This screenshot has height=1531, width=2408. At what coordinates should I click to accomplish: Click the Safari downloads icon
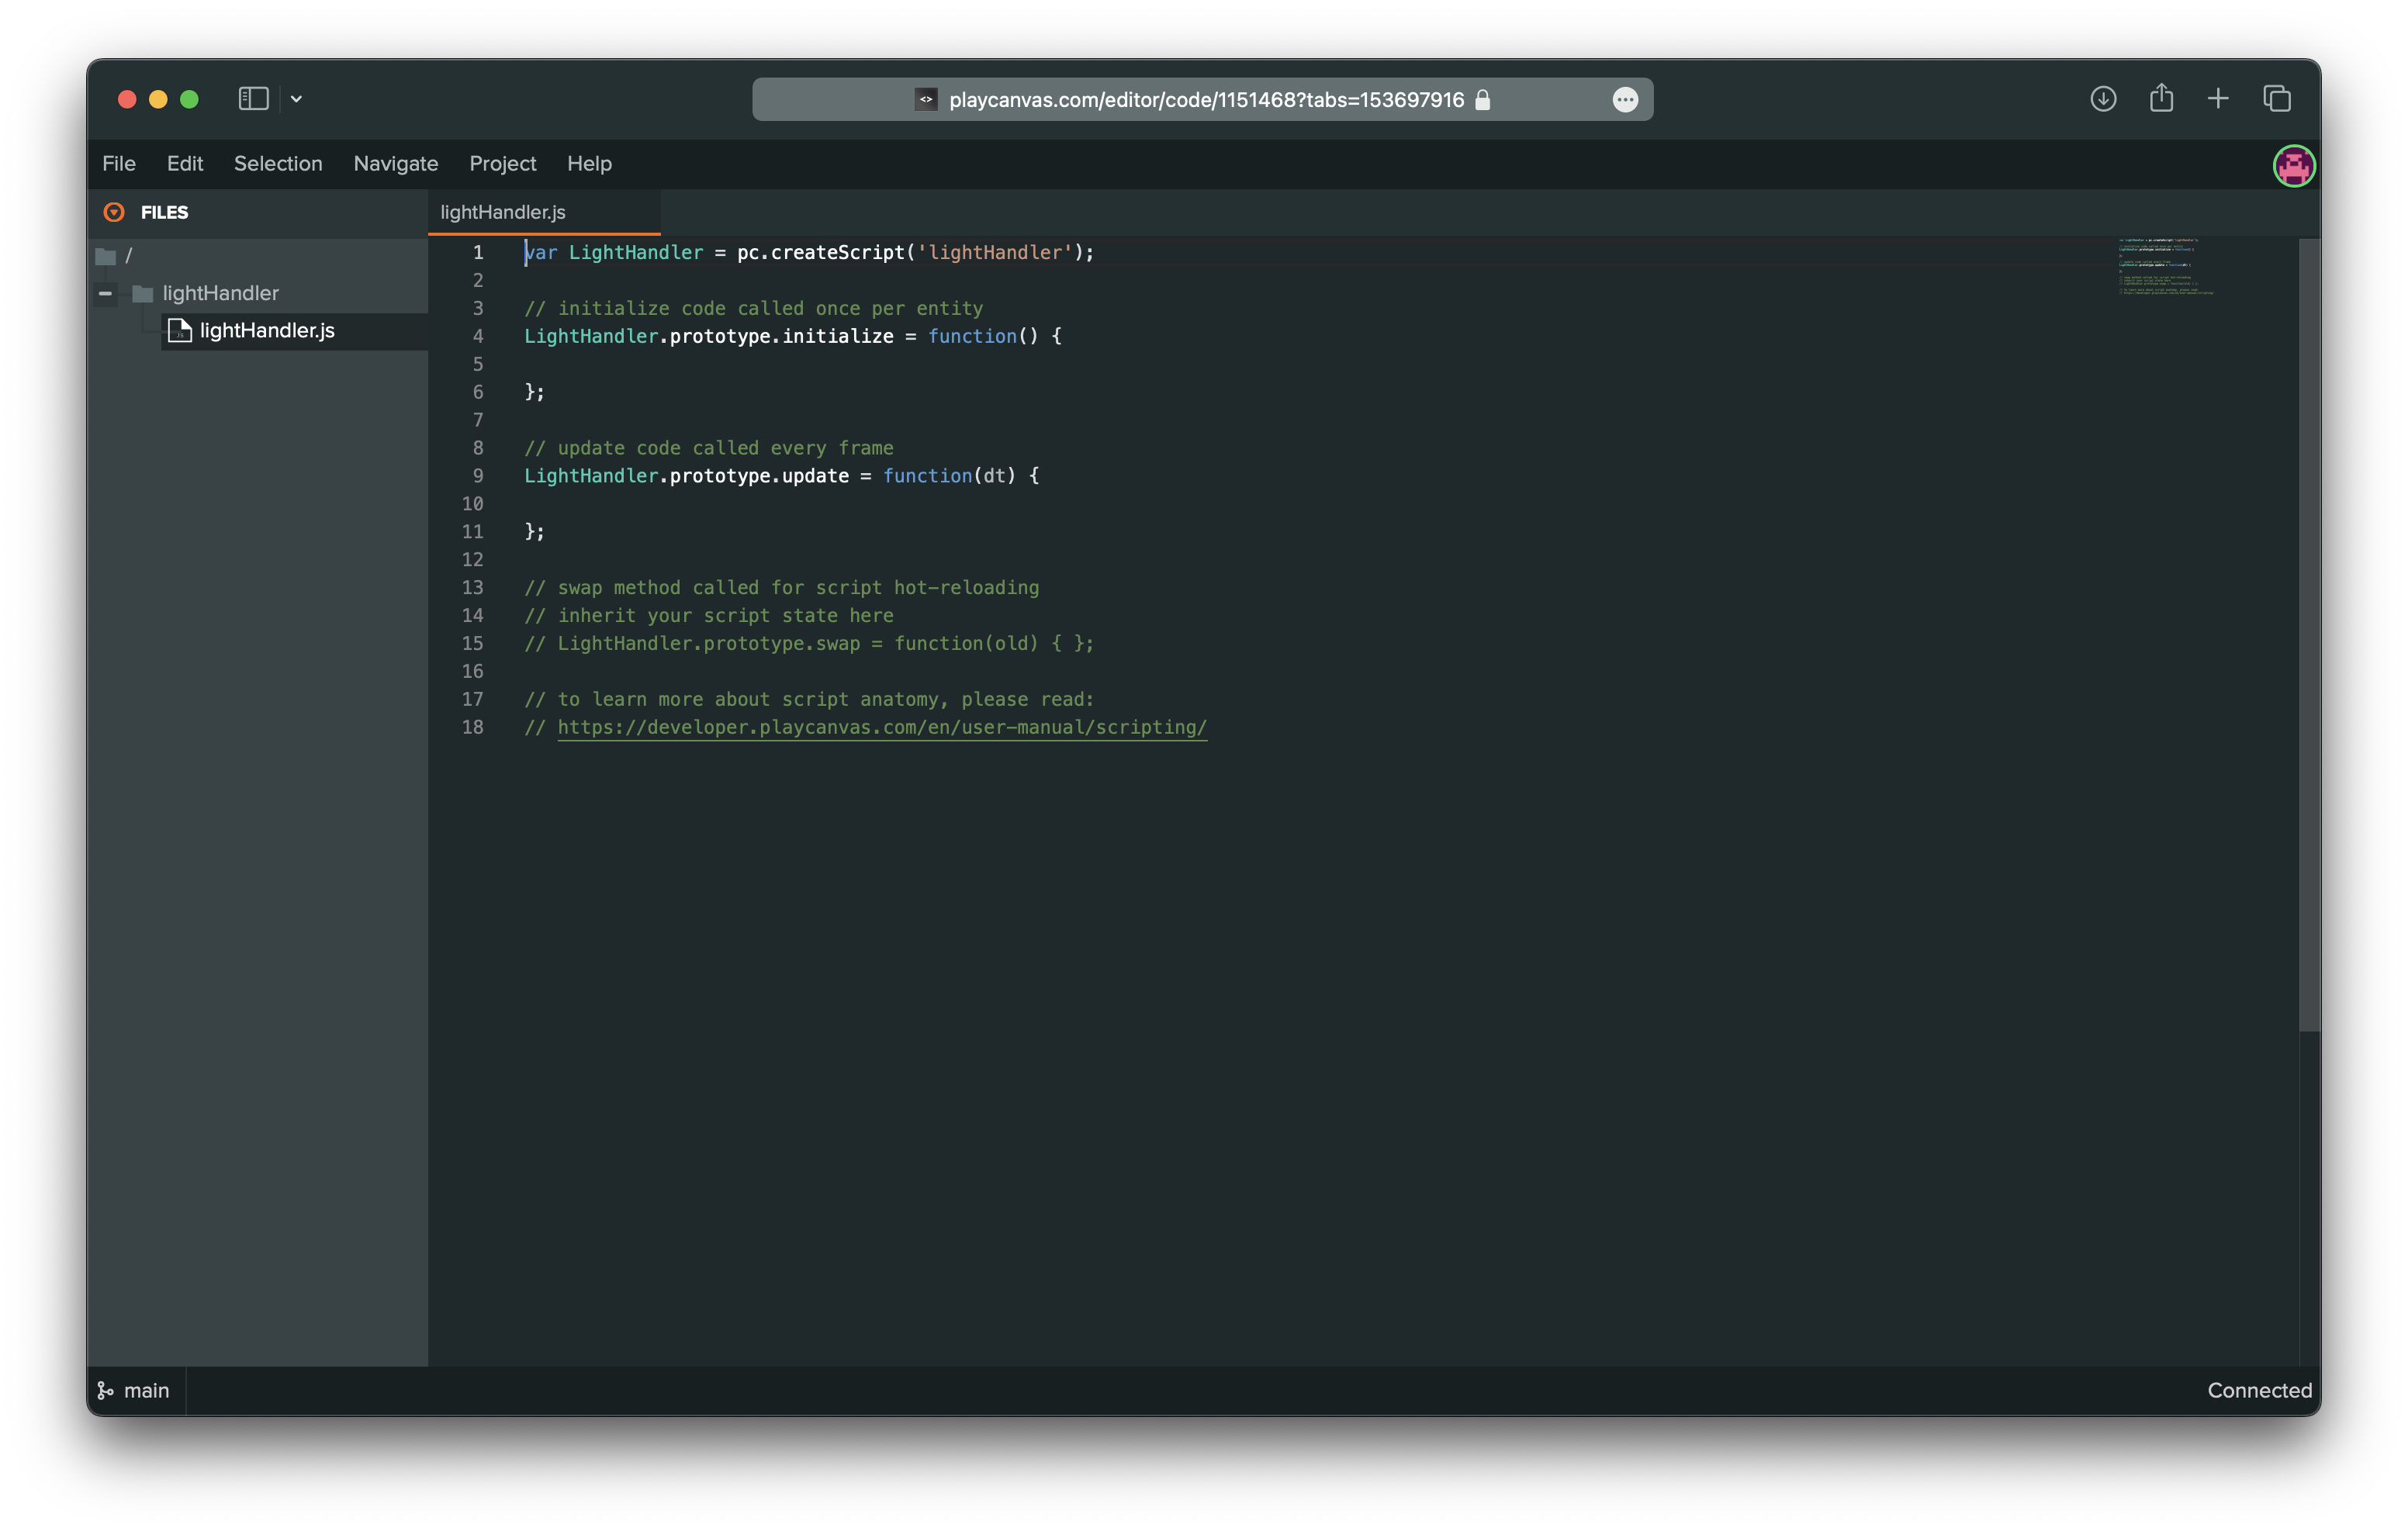[2103, 99]
